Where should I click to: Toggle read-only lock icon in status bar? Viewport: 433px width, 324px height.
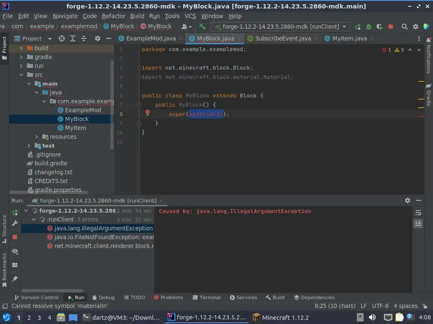[425, 306]
